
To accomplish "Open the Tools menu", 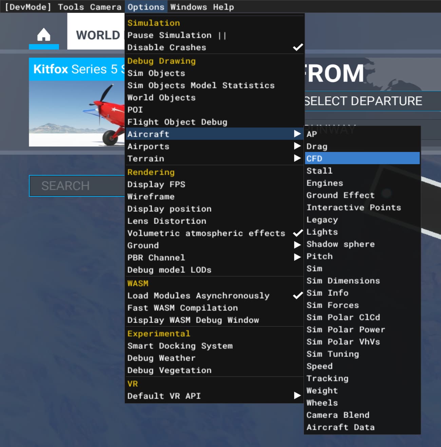I will tap(71, 7).
